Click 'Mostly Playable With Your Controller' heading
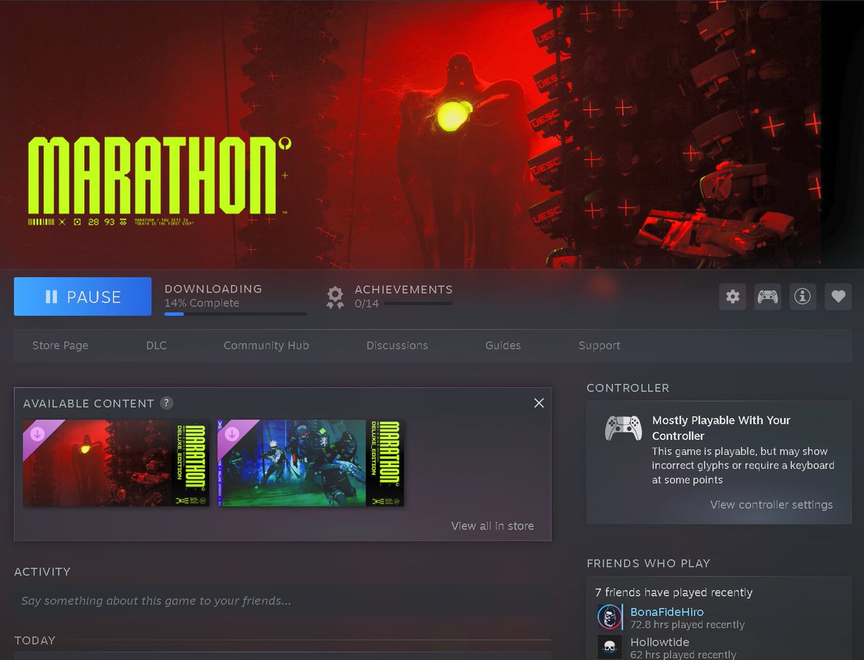This screenshot has width=864, height=660. click(x=721, y=428)
